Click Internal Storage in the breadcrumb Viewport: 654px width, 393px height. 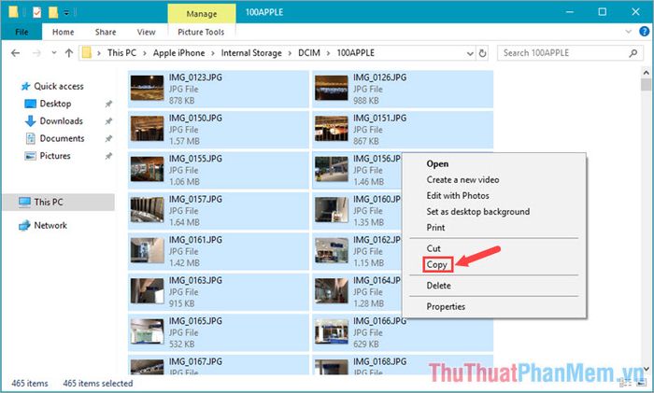(251, 53)
